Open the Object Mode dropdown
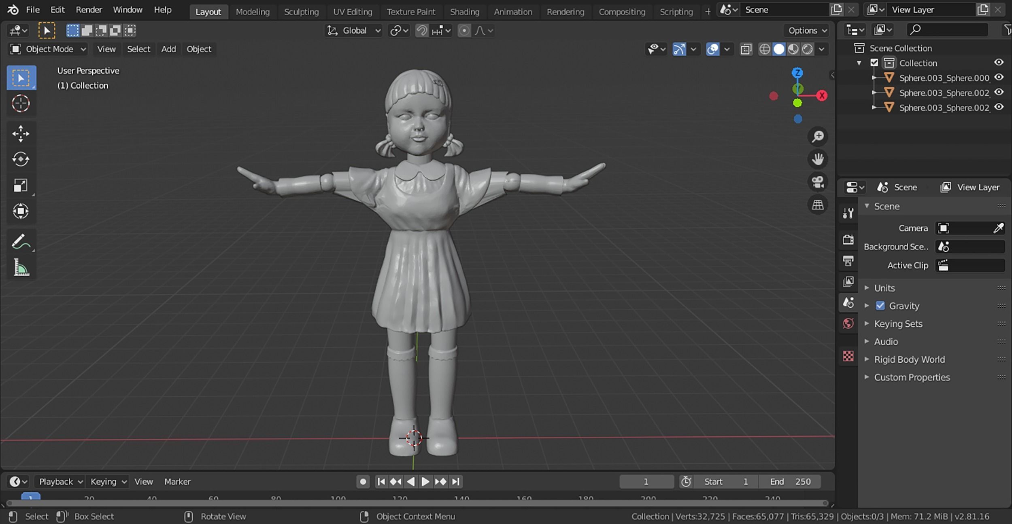Screen dimensions: 1012x524 click(48, 49)
